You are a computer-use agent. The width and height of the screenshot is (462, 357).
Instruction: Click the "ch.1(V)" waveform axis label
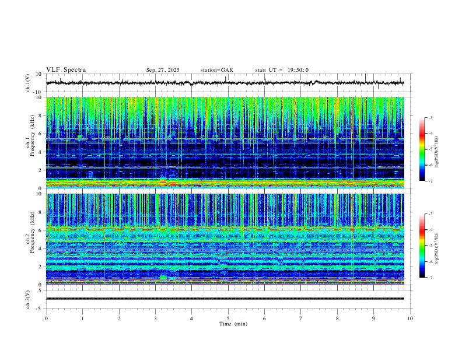pos(28,83)
